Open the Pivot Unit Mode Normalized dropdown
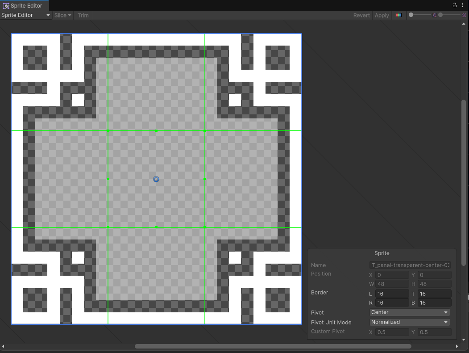Image resolution: width=469 pixels, height=353 pixels. click(x=409, y=322)
